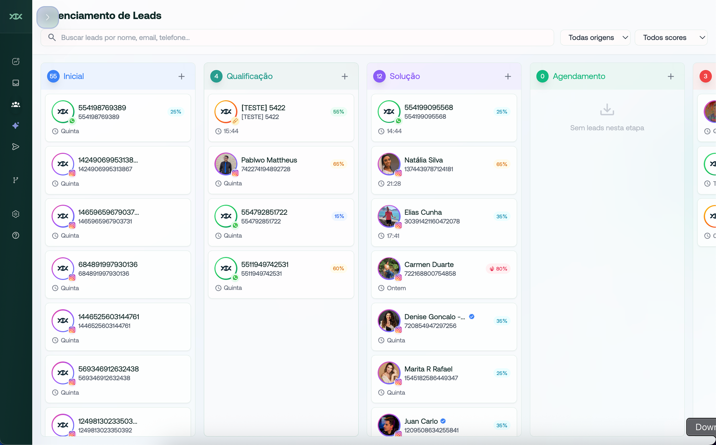The image size is (716, 445).
Task: Click the help question-mark icon
Action: point(16,235)
